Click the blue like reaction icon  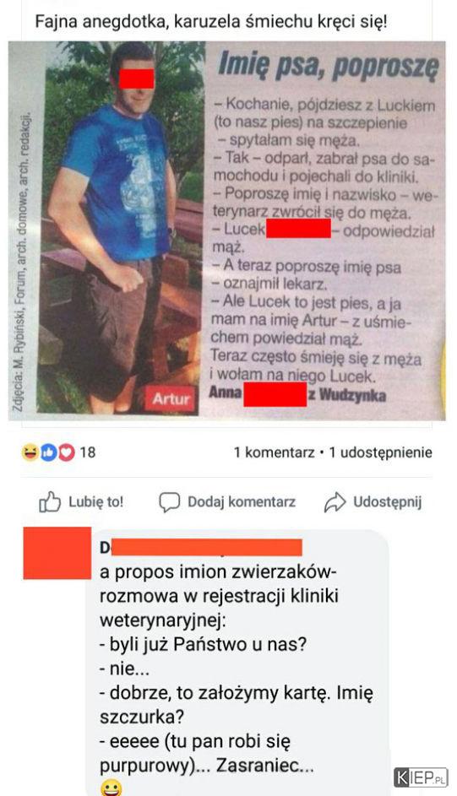coord(49,452)
